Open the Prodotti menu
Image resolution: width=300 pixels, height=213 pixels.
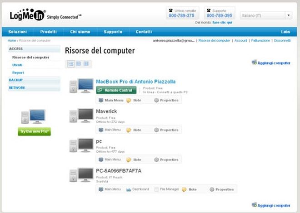coord(49,32)
